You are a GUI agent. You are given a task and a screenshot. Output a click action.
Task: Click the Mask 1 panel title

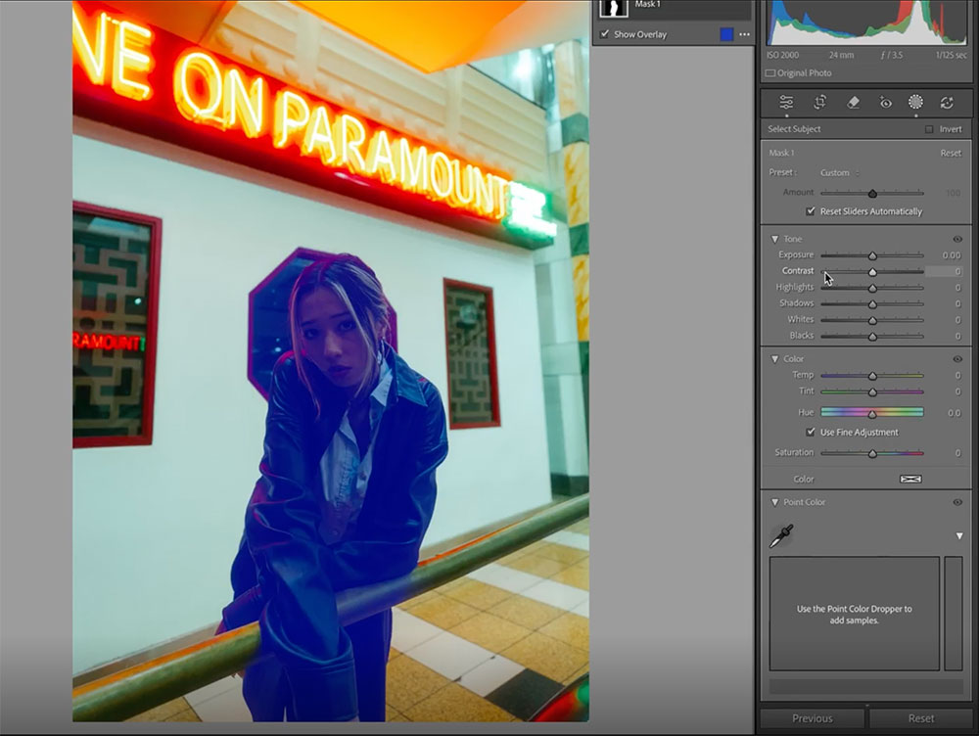pos(781,153)
